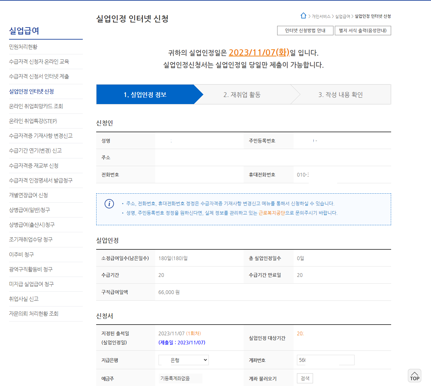431x386 pixels.
Task: Click the 예금주 field showing 기등록계좌없음
Action: click(x=181, y=378)
